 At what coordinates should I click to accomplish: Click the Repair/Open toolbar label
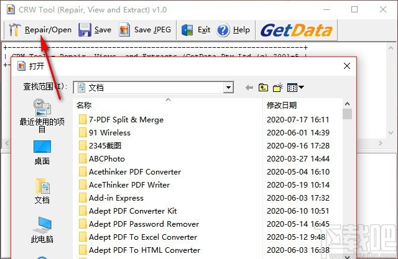point(49,30)
